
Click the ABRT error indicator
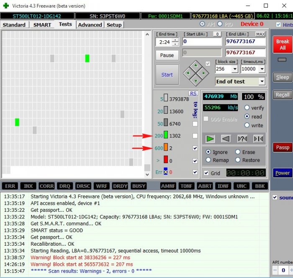[205, 186]
